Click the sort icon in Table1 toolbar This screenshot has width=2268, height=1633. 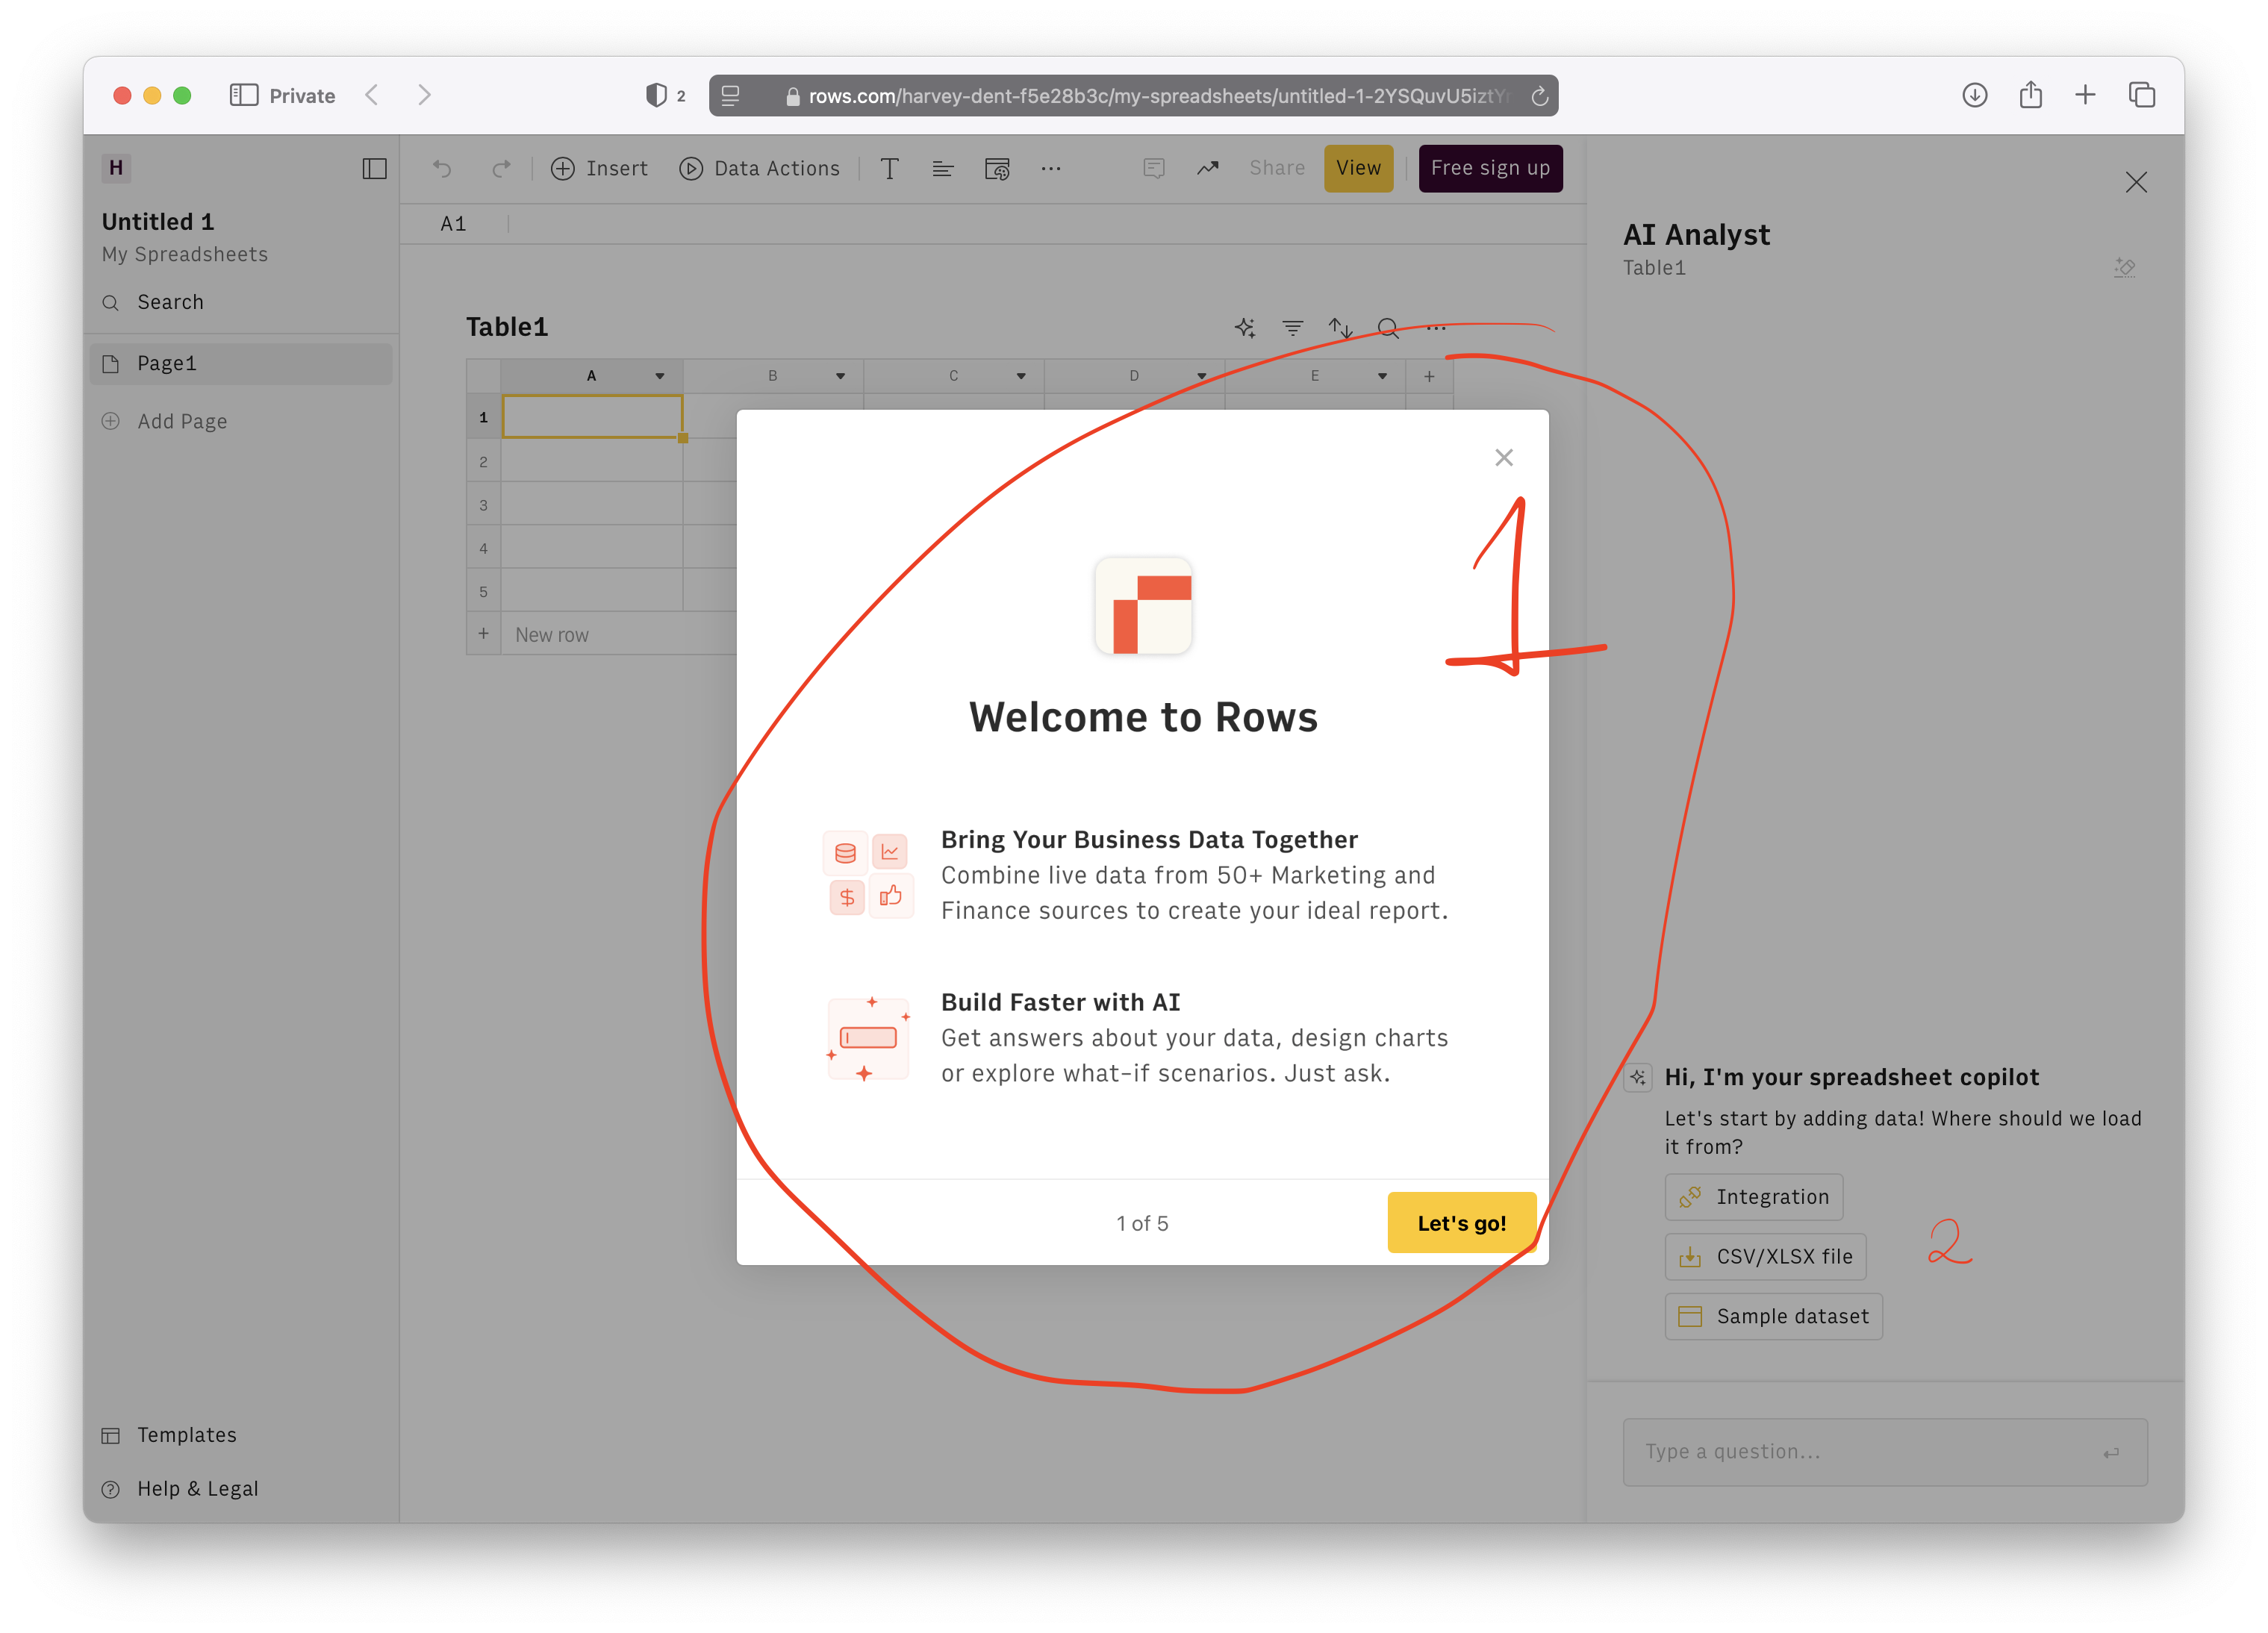(1342, 329)
